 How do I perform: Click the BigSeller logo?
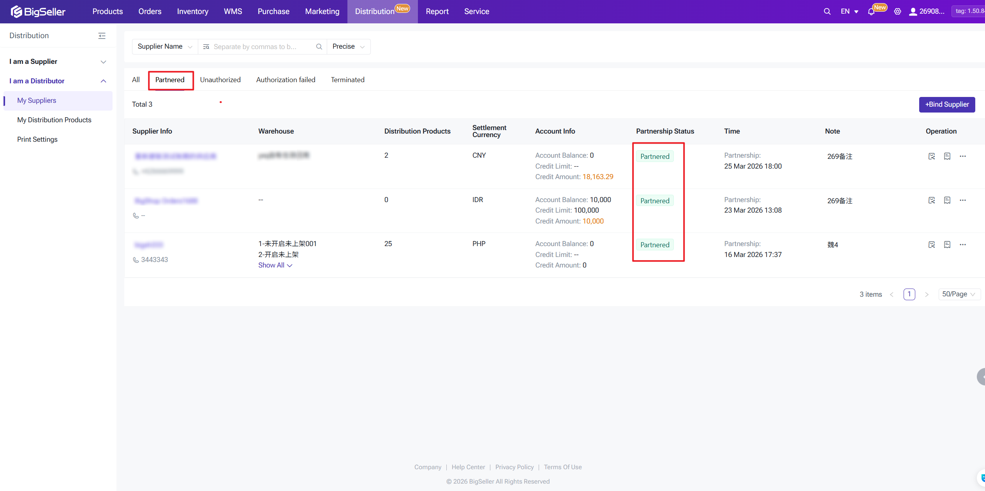click(x=38, y=12)
